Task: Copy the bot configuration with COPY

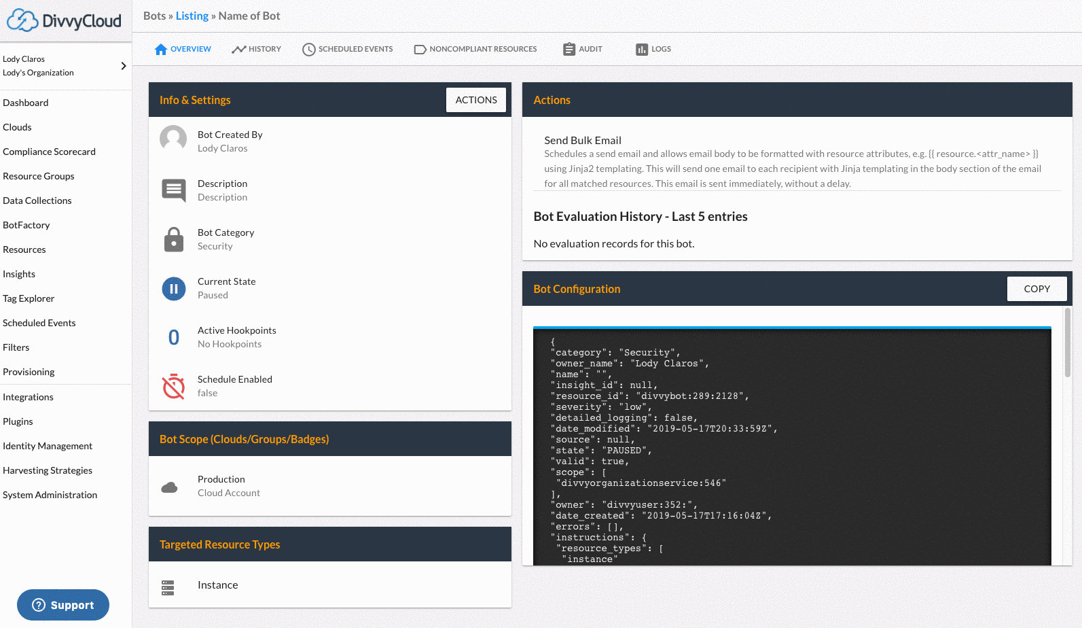Action: click(x=1037, y=289)
